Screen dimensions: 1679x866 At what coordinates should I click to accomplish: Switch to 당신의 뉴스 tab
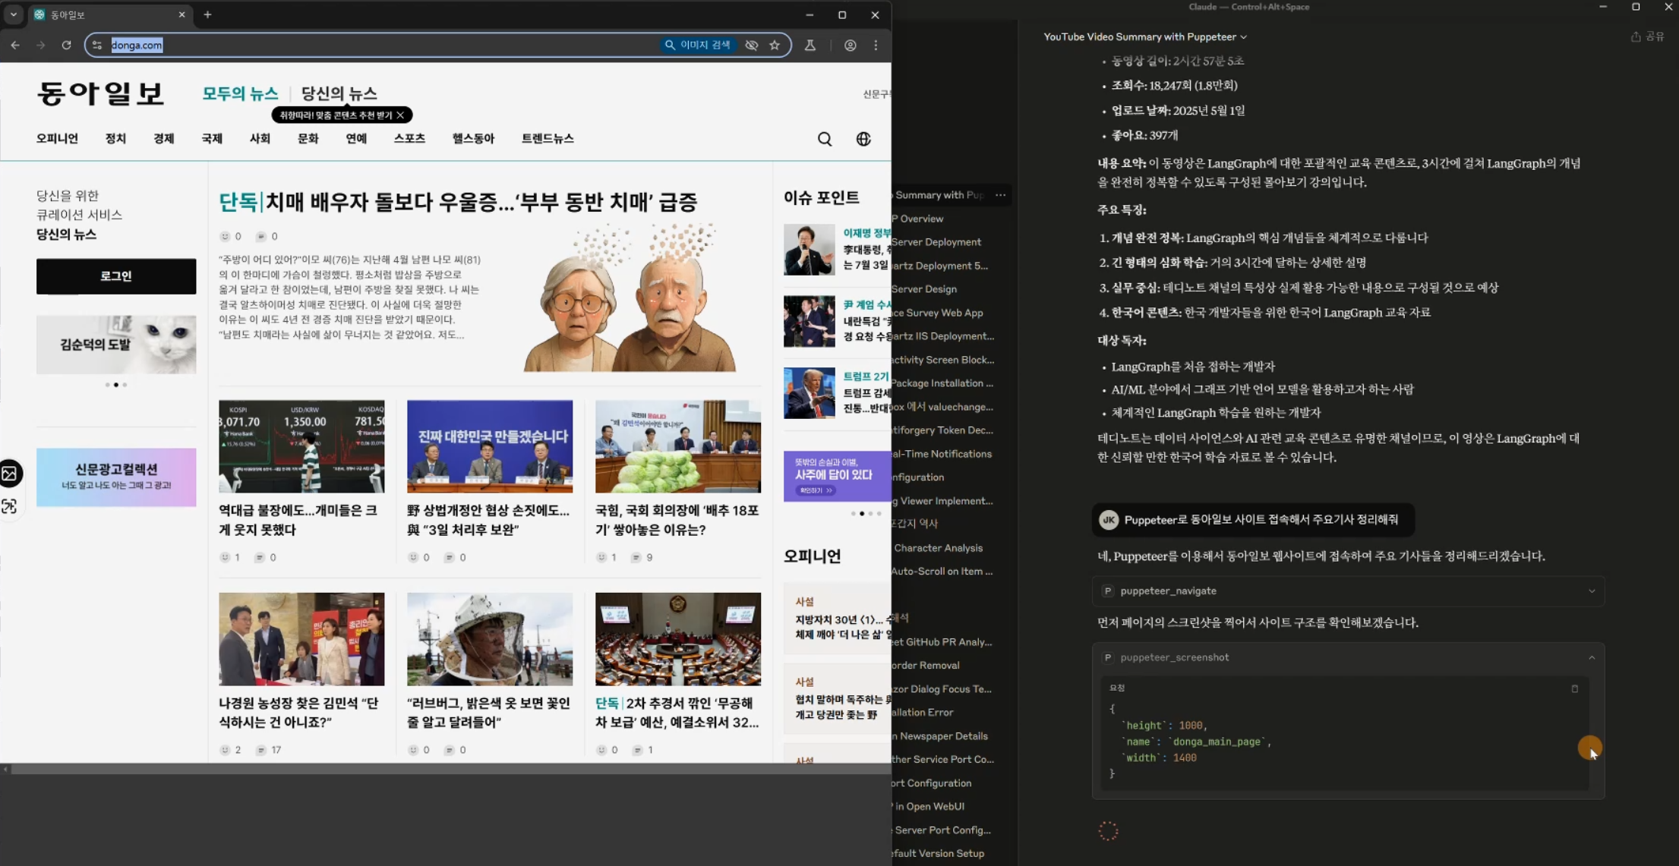tap(339, 93)
